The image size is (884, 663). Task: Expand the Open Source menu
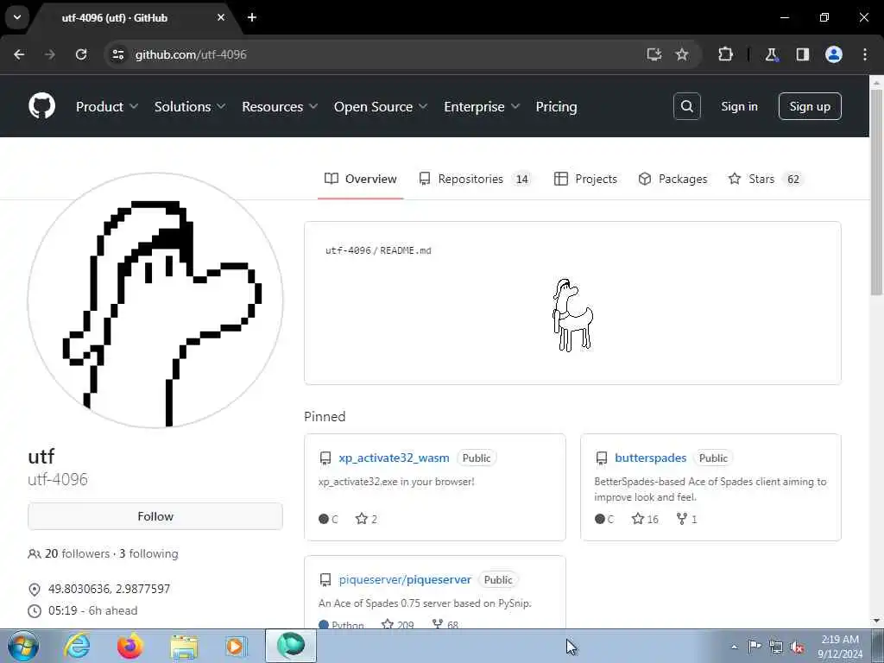click(x=381, y=106)
